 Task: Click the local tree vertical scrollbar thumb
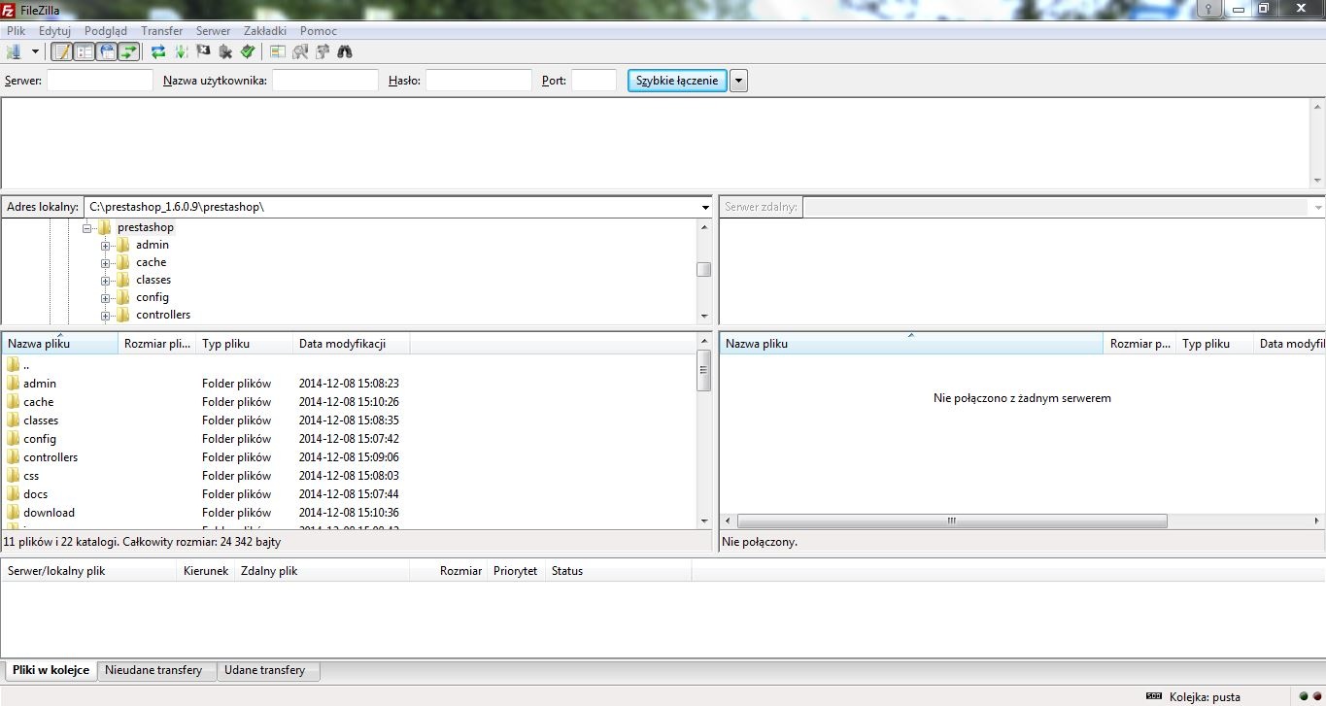point(704,269)
